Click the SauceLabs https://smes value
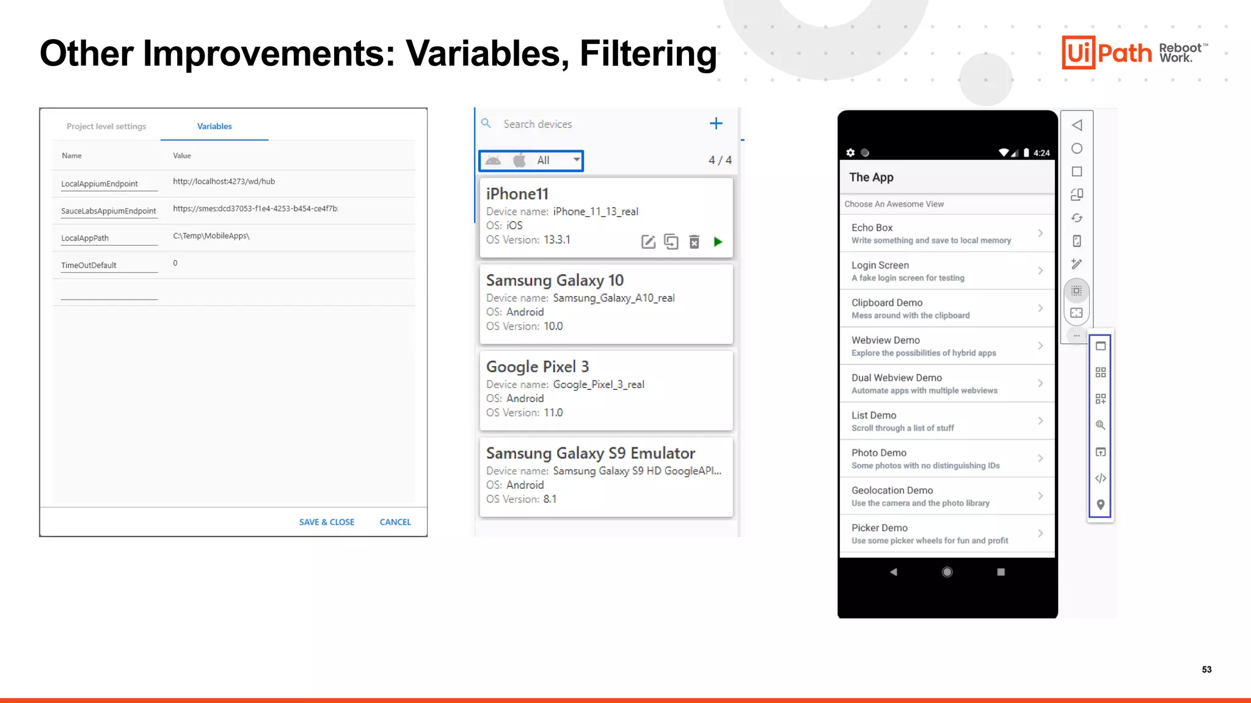This screenshot has width=1251, height=703. (x=255, y=209)
